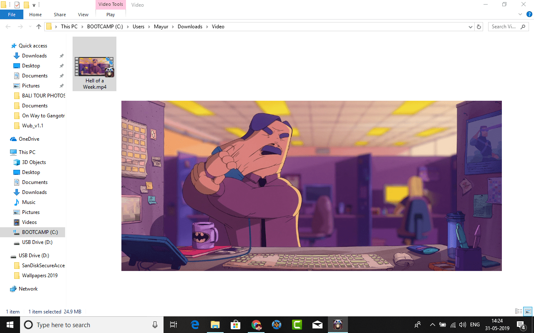Switch to the Home ribbon tab
Viewport: 534px width, 333px height.
click(35, 15)
